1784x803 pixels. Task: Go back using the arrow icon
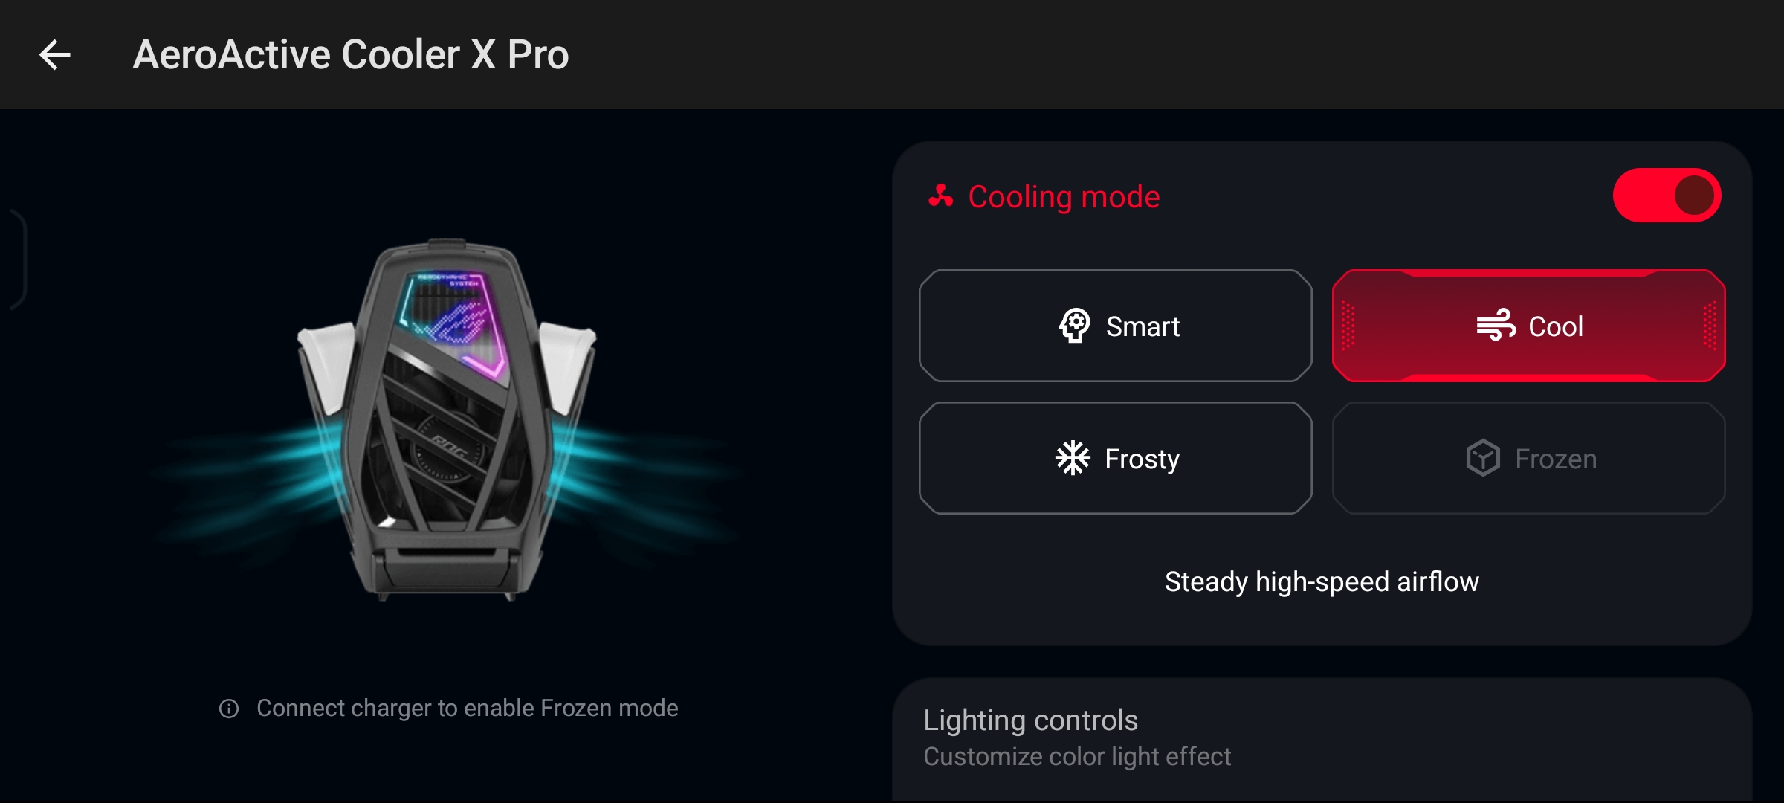pos(55,55)
